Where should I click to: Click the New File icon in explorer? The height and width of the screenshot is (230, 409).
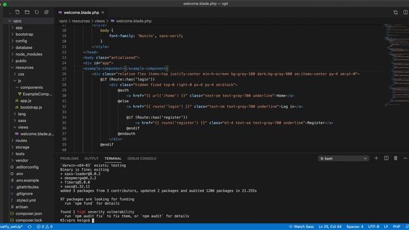pos(17,12)
